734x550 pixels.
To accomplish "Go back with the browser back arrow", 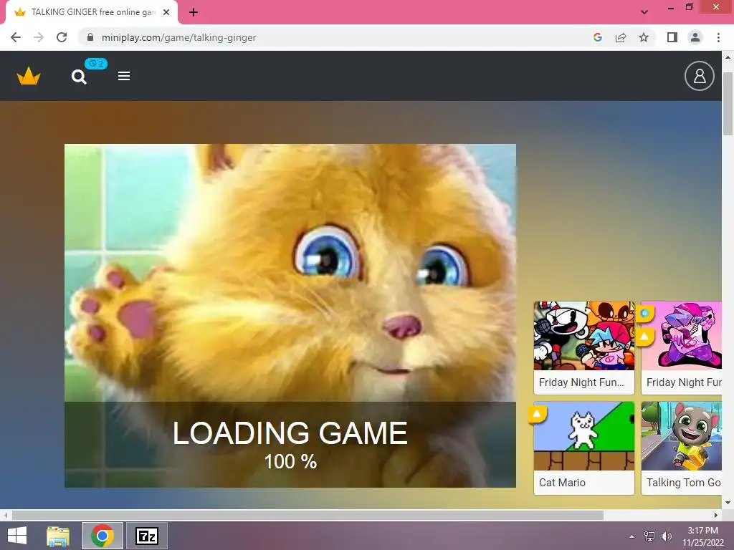I will click(x=16, y=37).
